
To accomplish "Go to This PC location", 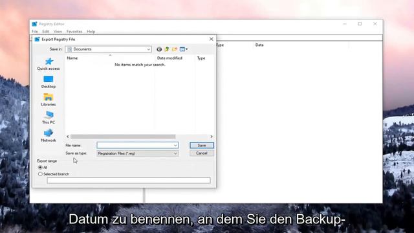I will pos(49,118).
